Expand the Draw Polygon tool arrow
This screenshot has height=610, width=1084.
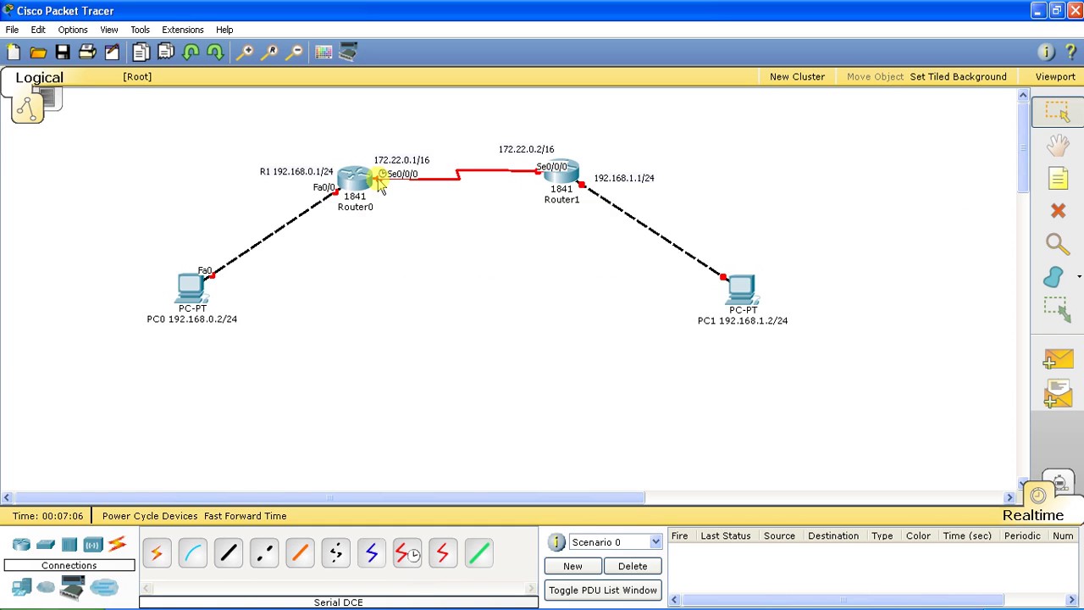coord(1079,277)
